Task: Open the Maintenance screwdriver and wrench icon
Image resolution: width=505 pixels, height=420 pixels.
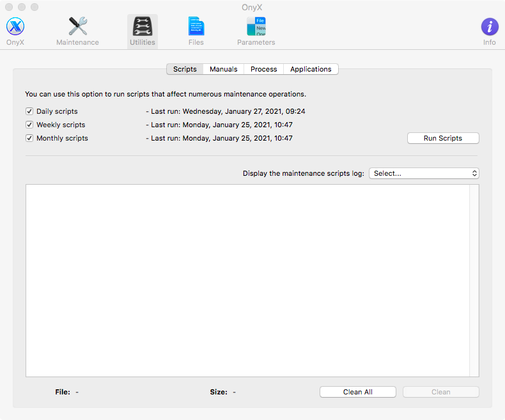Action: 77,26
